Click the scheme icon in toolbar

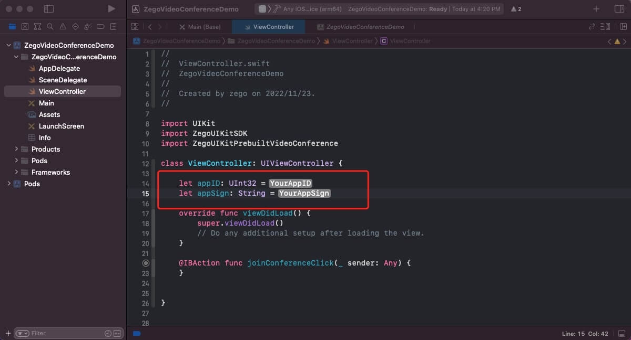(x=262, y=9)
